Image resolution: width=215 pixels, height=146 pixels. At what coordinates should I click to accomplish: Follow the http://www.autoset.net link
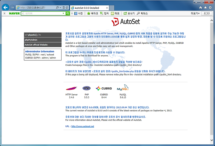click(x=83, y=126)
